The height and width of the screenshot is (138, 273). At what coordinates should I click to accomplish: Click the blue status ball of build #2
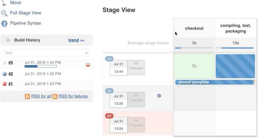[x=5, y=74]
